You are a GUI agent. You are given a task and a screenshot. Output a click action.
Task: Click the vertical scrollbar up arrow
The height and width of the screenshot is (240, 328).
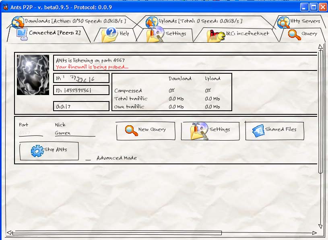[320, 47]
